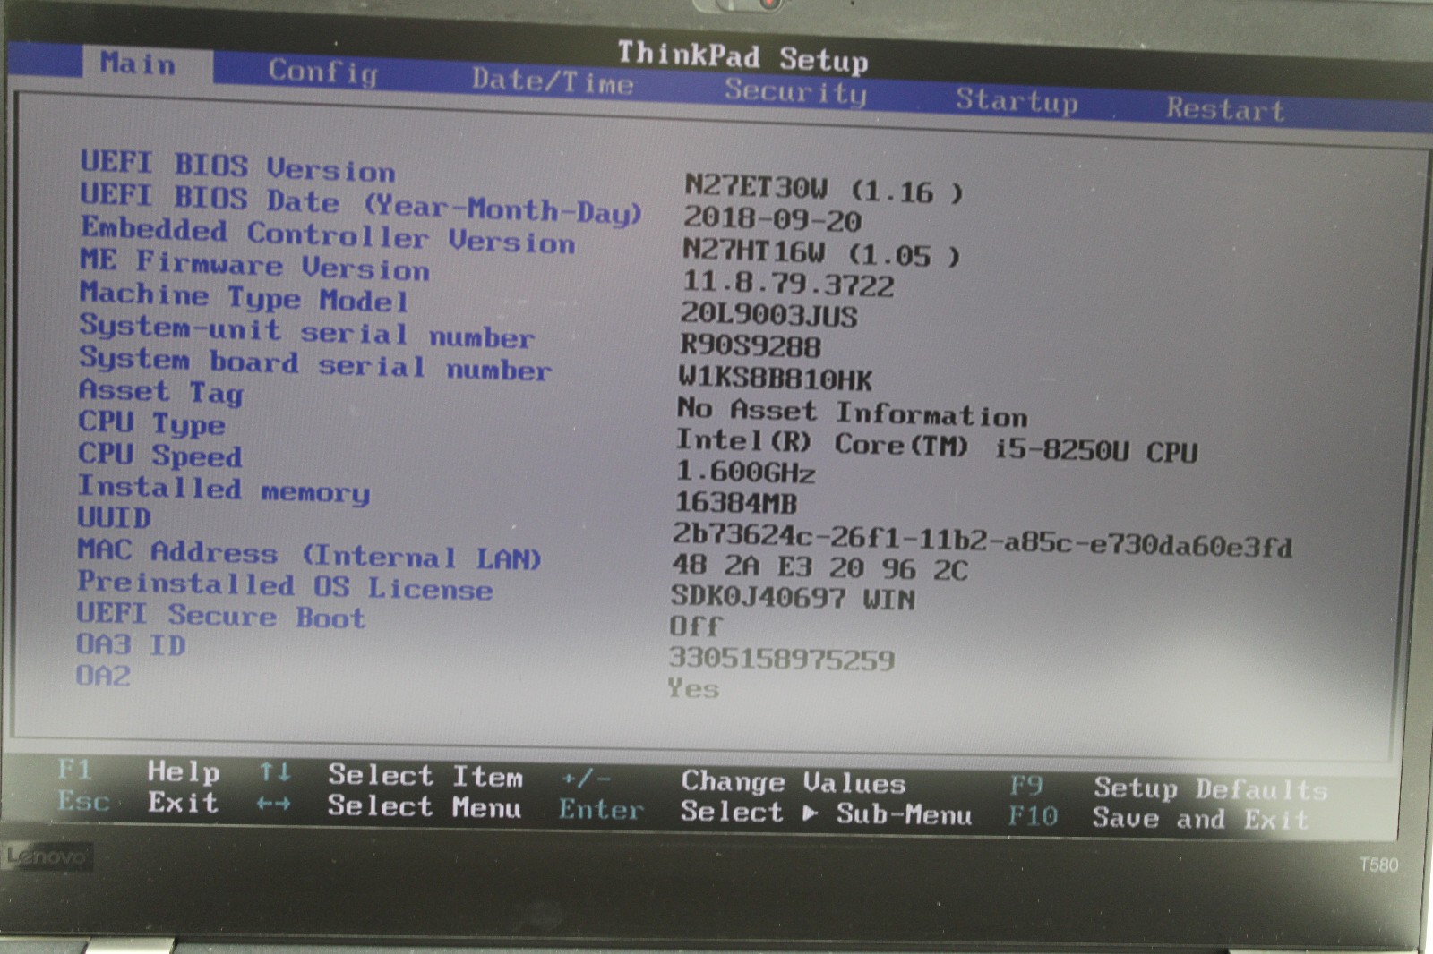The image size is (1433, 954).
Task: Open the Date/Time tab
Action: click(553, 81)
